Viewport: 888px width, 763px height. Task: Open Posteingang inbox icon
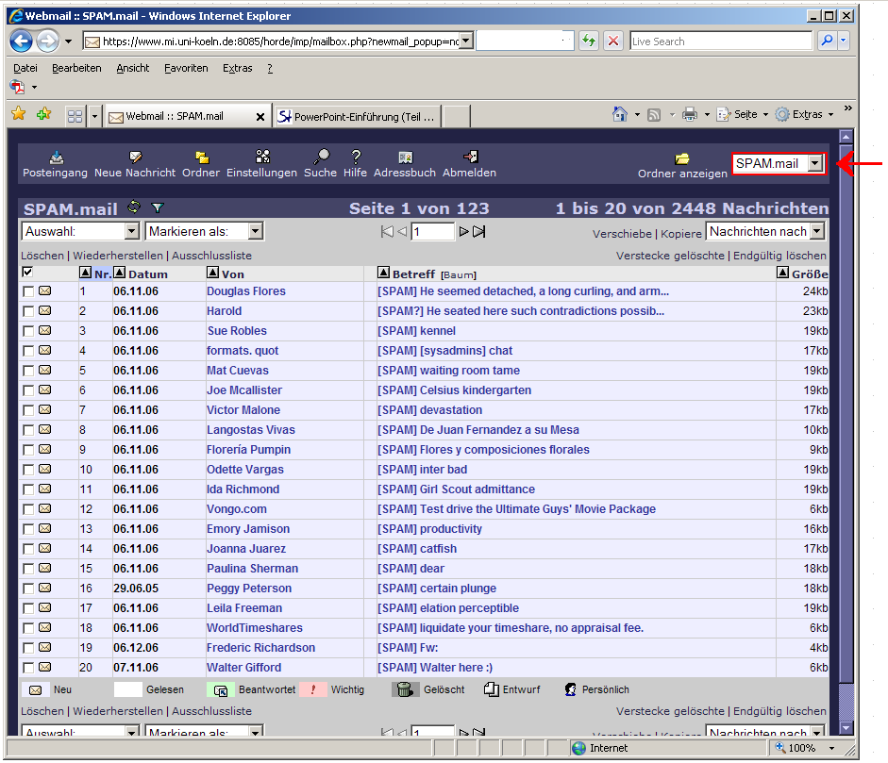point(56,158)
